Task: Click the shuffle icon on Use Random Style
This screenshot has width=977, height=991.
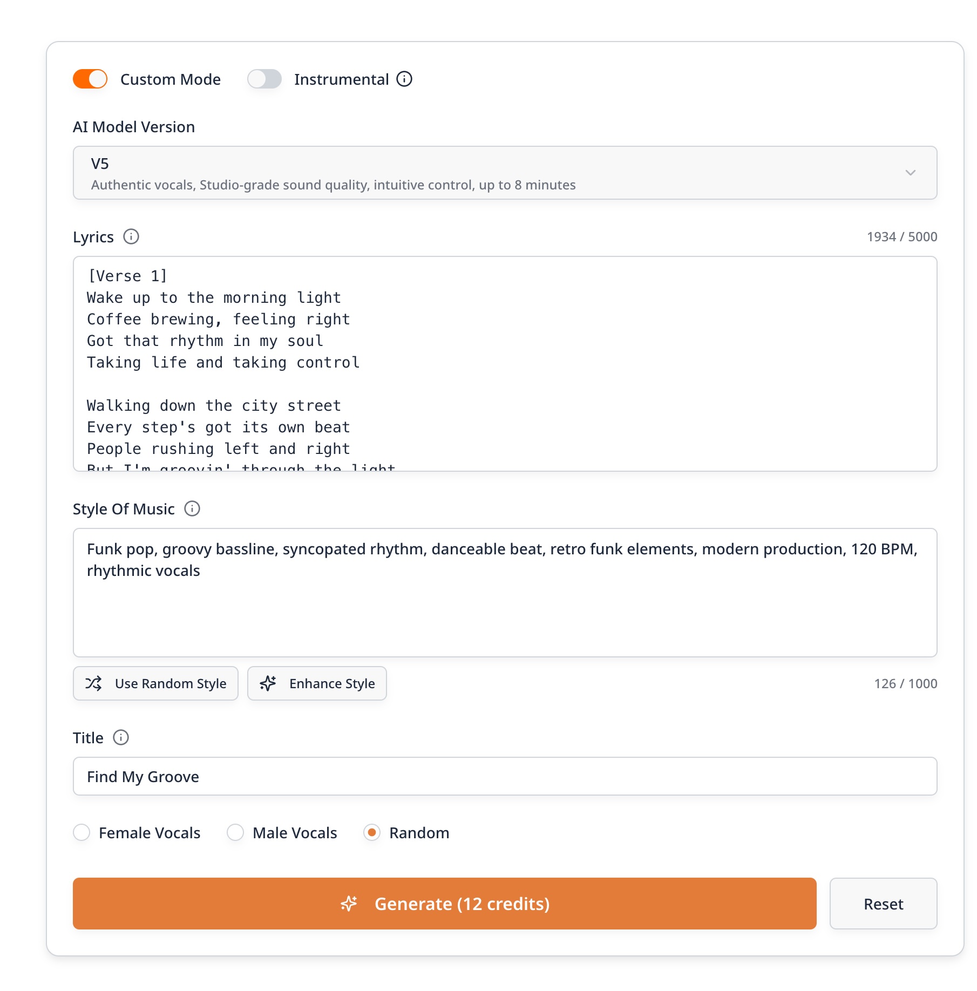Action: click(94, 683)
